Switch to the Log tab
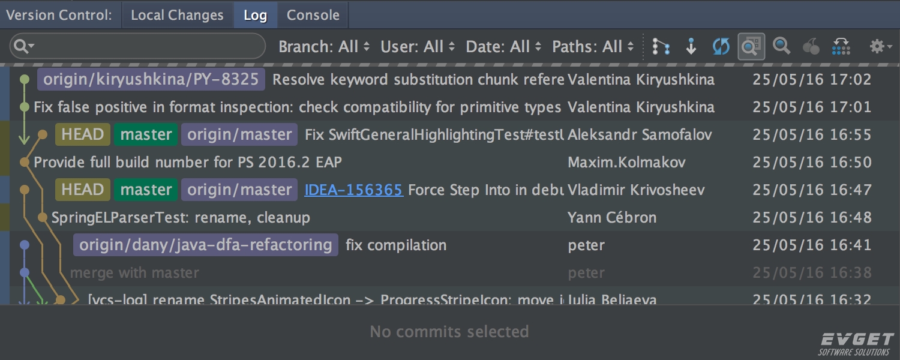This screenshot has width=900, height=360. coord(255,15)
